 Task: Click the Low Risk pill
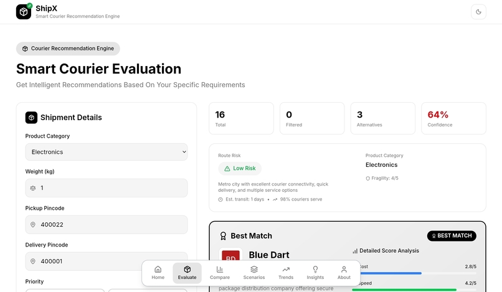[x=240, y=168]
